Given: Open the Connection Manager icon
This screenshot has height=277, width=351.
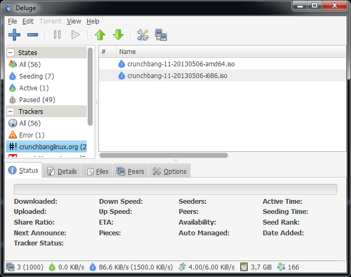Looking at the screenshot, I should (161, 35).
